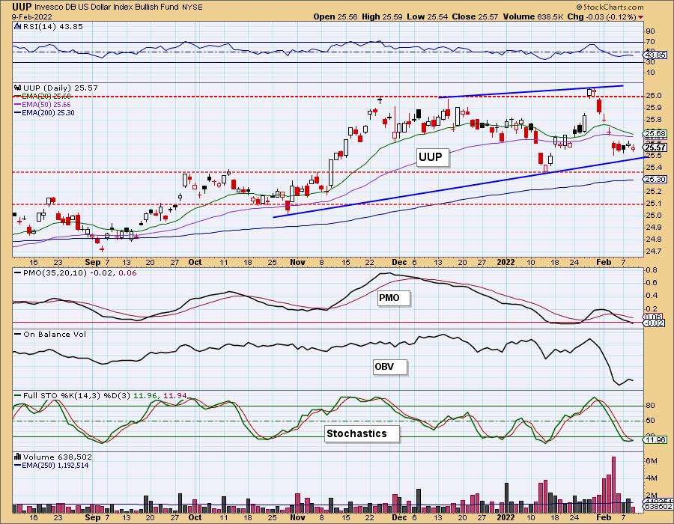
Task: Click the -0.02 PMO value tag on axis
Action: pyautogui.click(x=655, y=323)
